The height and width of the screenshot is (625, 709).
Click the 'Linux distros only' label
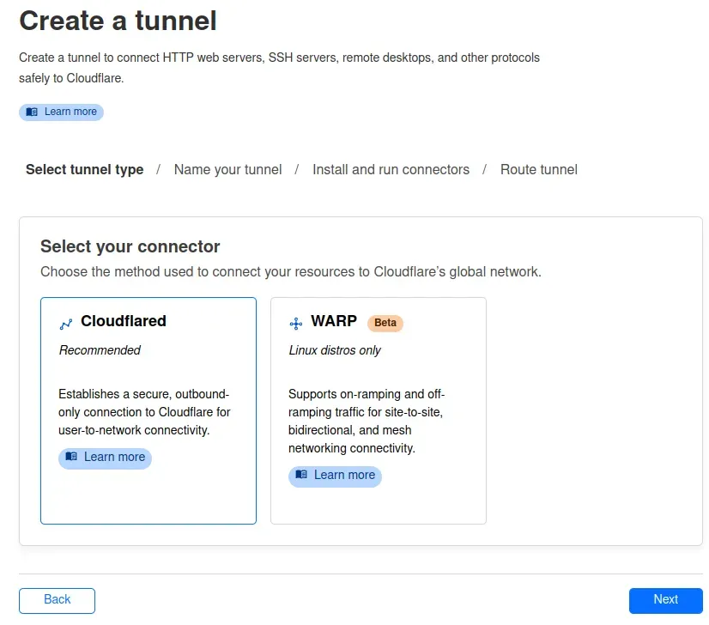coord(335,350)
